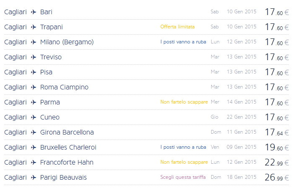Click the airplane icon before Milano (Bergamo)
The height and width of the screenshot is (188, 305).
click(x=34, y=42)
